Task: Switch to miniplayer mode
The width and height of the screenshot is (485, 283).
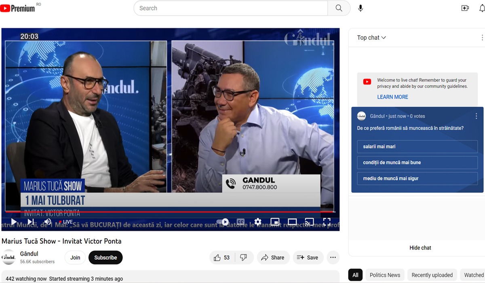Action: (275, 222)
